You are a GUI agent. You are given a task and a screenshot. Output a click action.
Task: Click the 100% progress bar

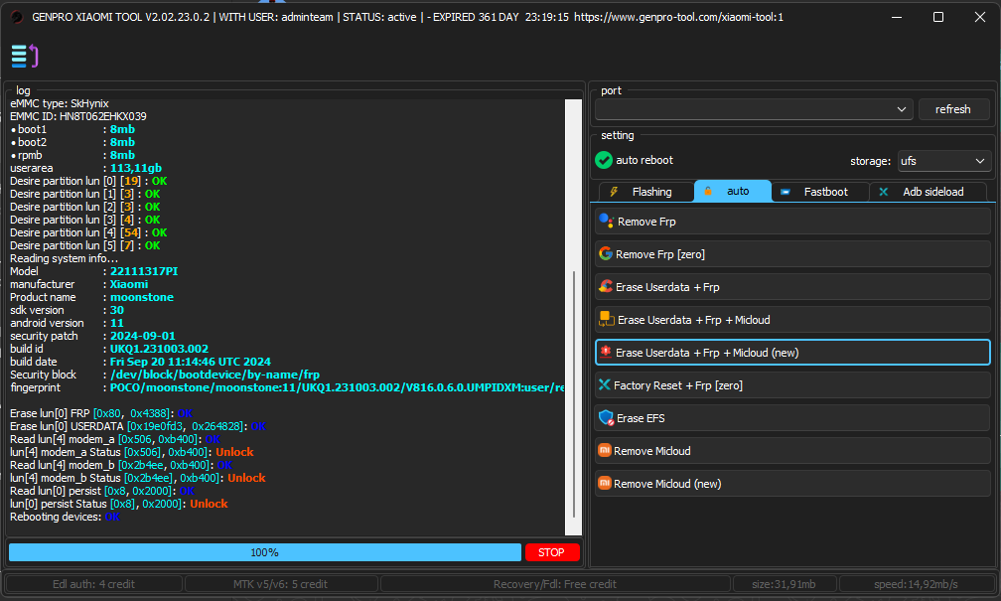click(265, 552)
